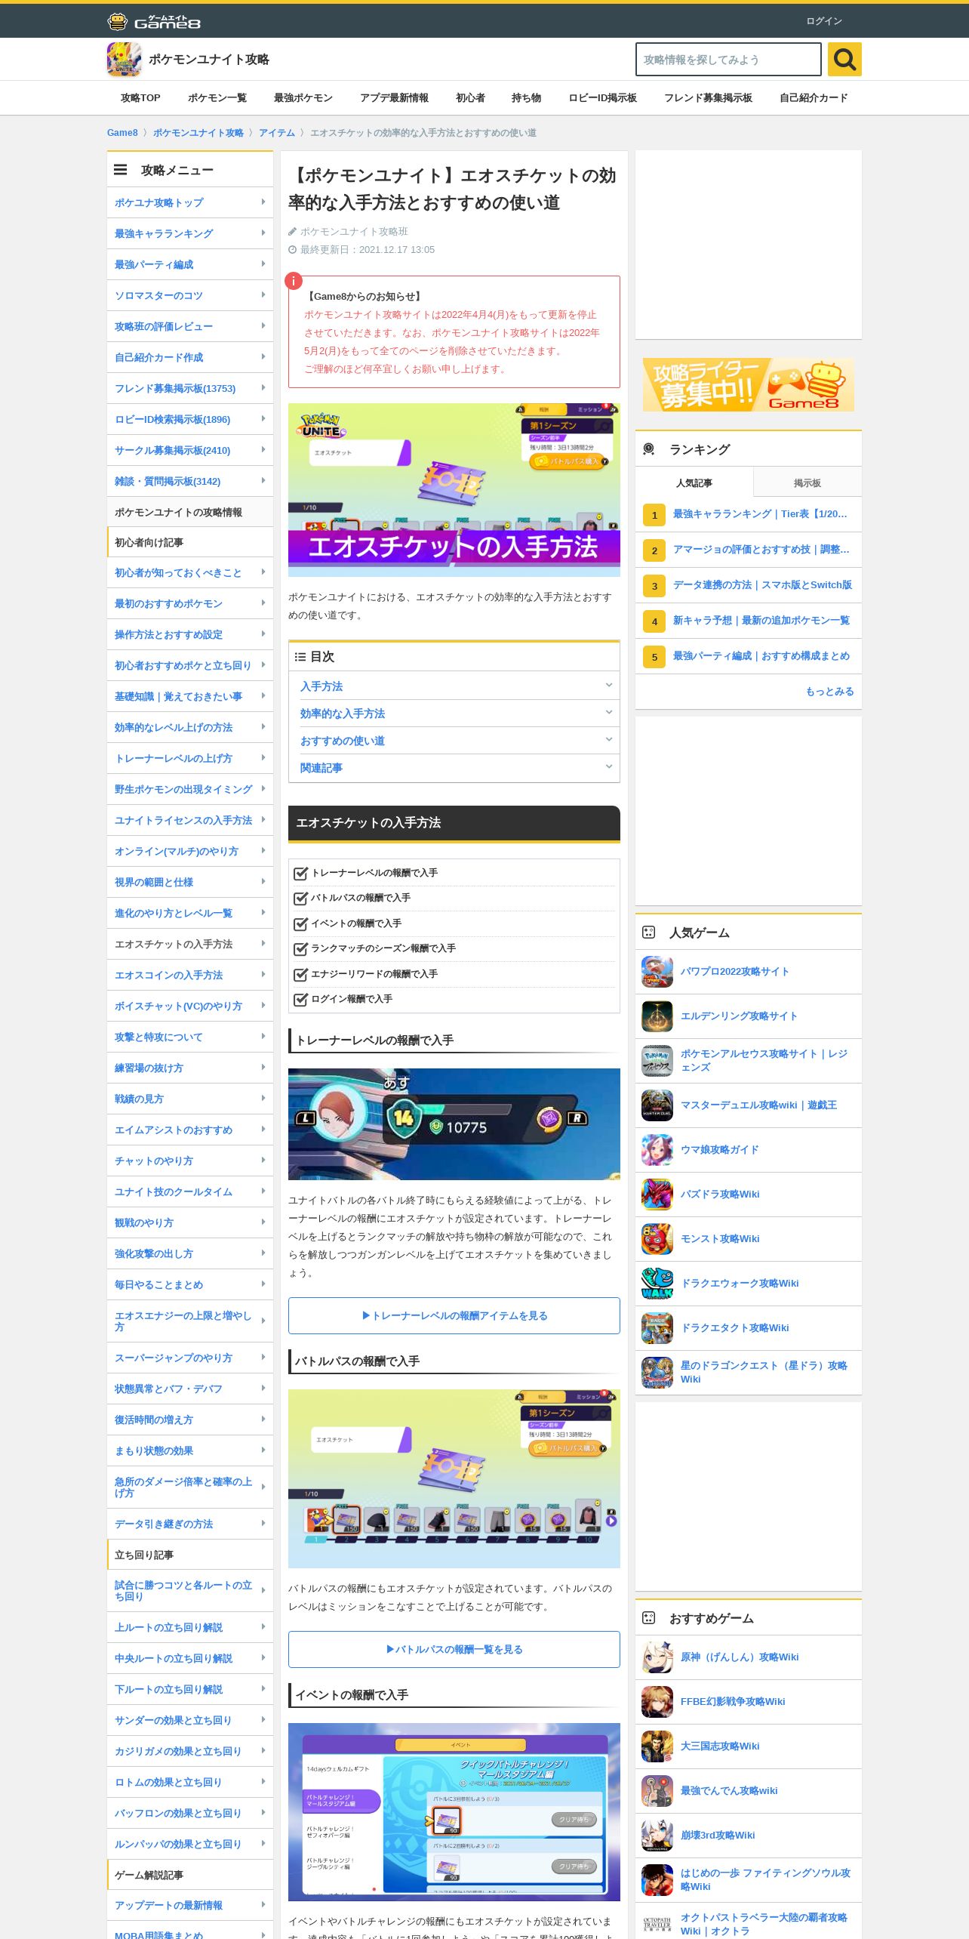Open the アイテム breadcrumb link
This screenshot has width=969, height=1939.
tap(277, 133)
